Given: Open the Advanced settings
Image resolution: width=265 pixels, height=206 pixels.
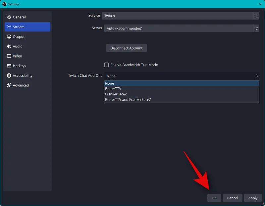Looking at the screenshot, I should click(x=27, y=85).
